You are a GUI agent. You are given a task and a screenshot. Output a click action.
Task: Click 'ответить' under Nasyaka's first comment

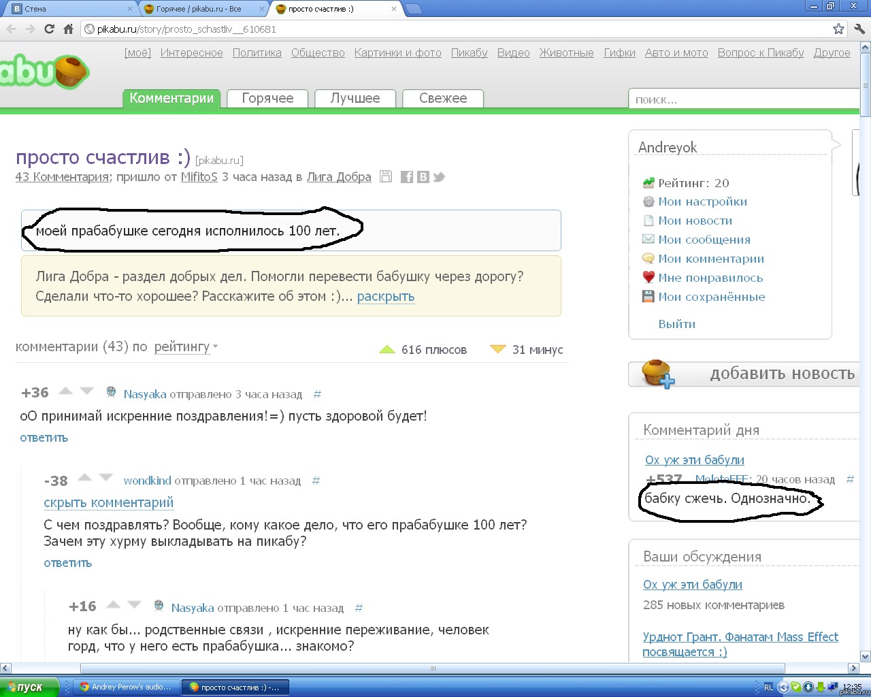44,438
